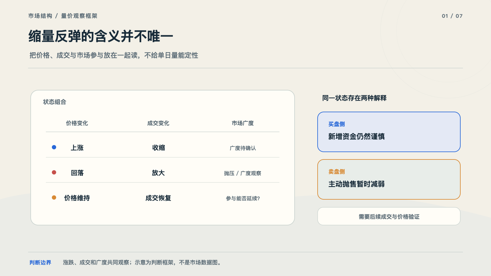Click the 参与能否延续? cell
Image resolution: width=491 pixels, height=276 pixels.
tap(243, 198)
